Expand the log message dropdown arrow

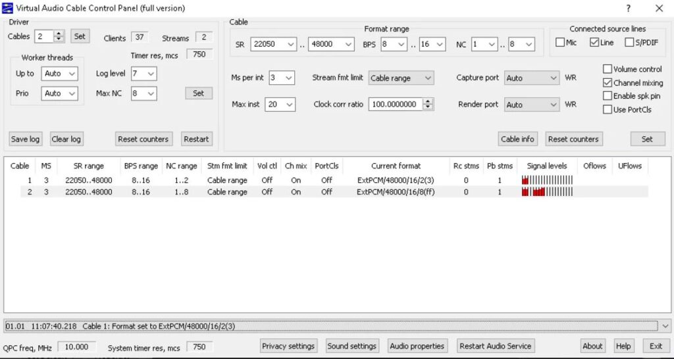(665, 326)
